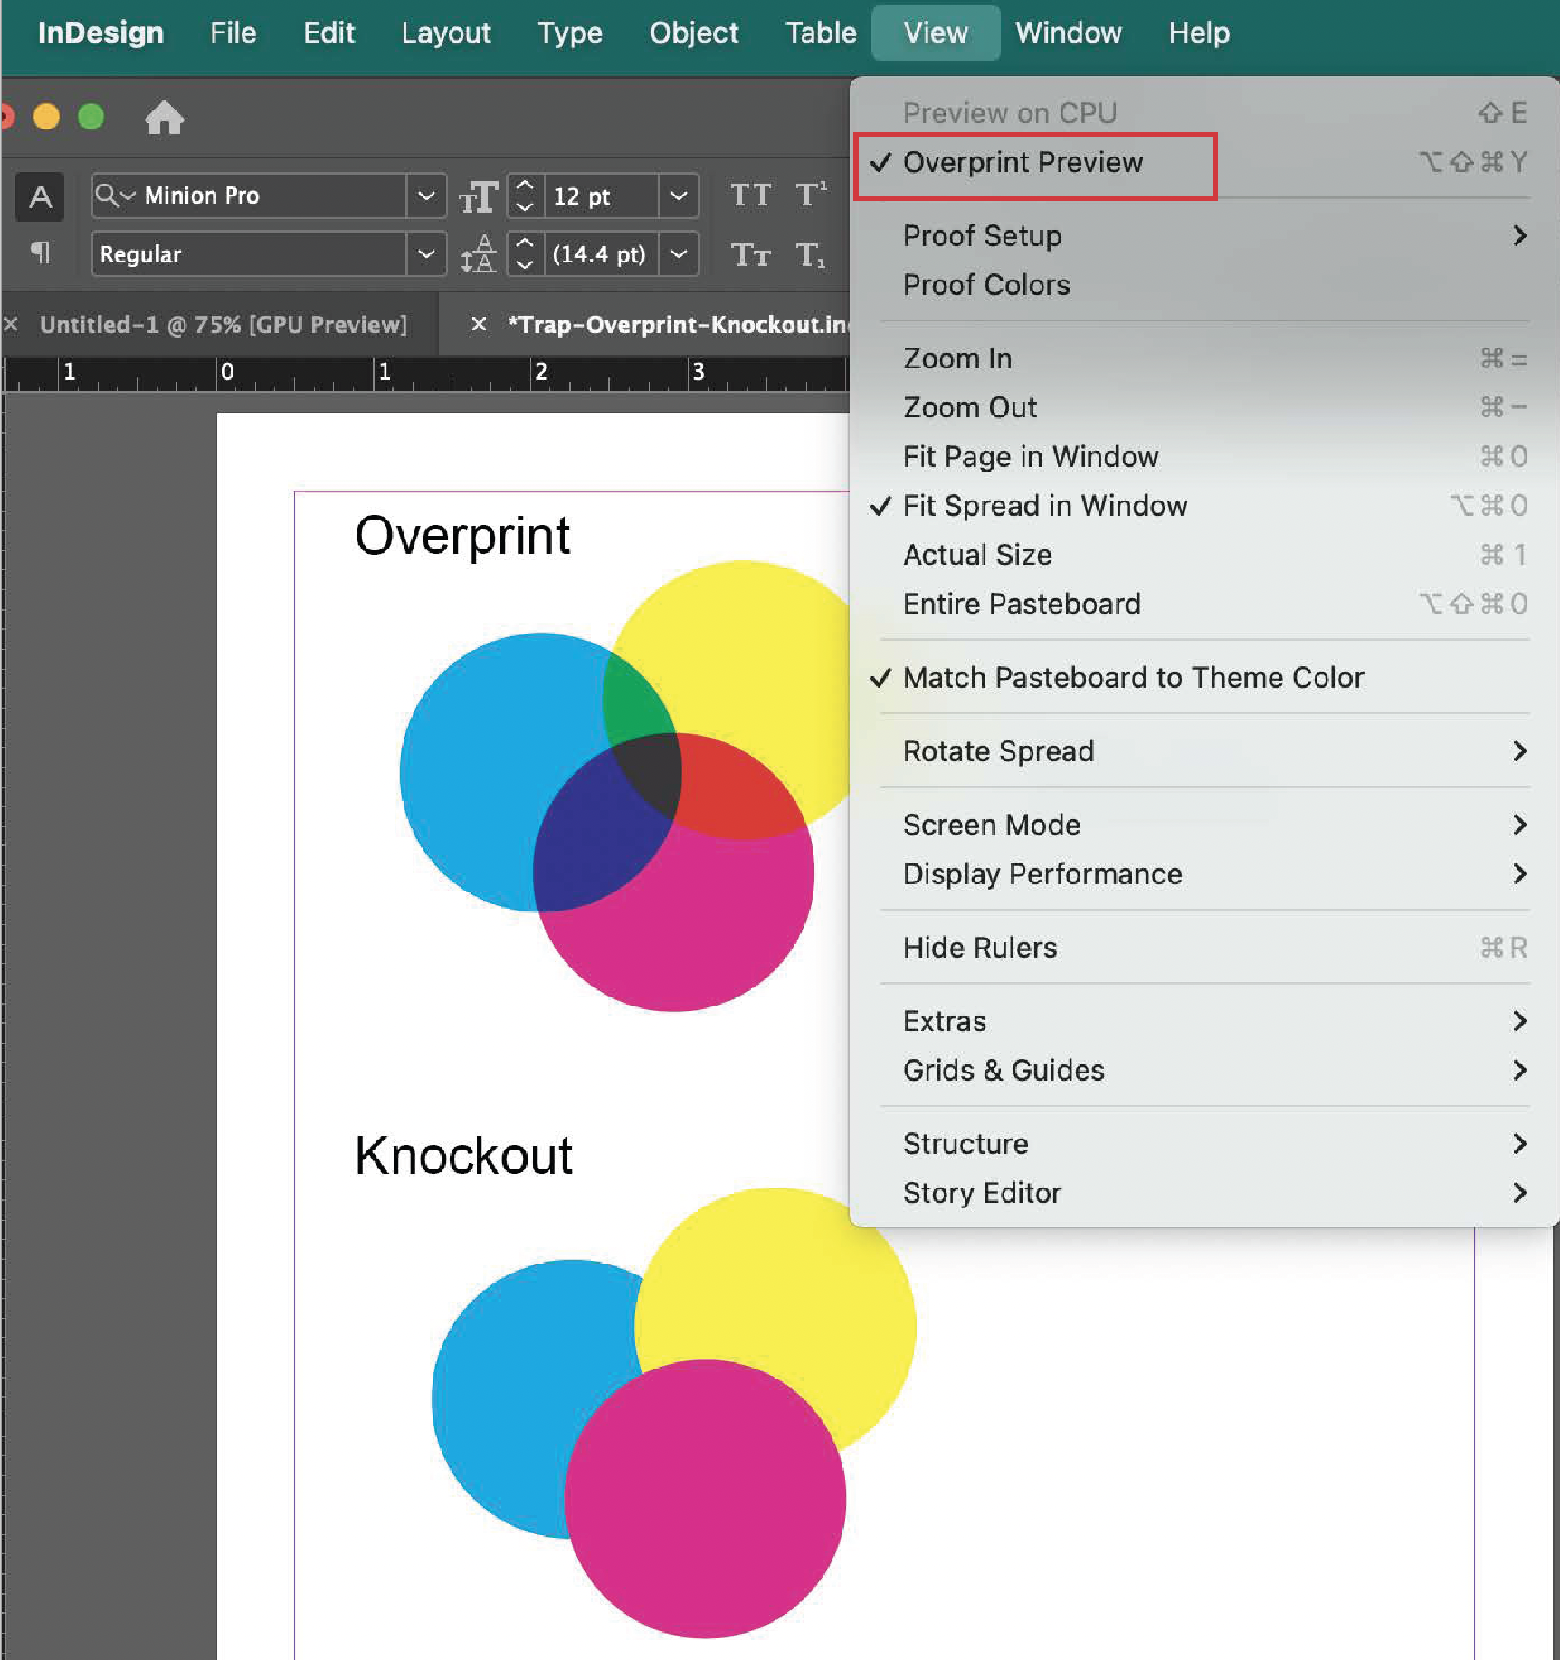Open the Regular font style dropdown
The image size is (1560, 1660).
tap(426, 254)
